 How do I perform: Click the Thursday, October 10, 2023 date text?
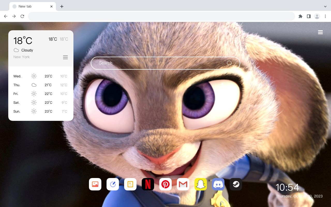coord(299,196)
